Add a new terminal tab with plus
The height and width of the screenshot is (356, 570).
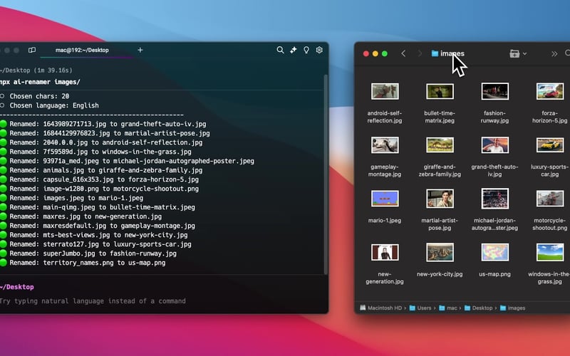click(x=140, y=50)
